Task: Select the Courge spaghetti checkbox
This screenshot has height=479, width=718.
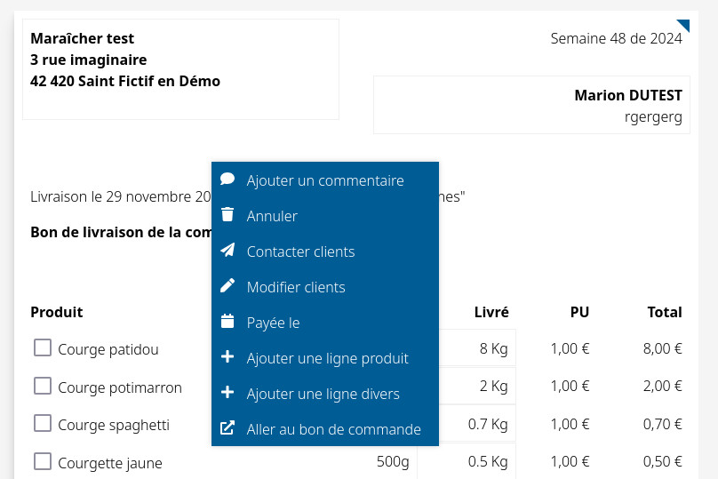Action: (x=42, y=423)
